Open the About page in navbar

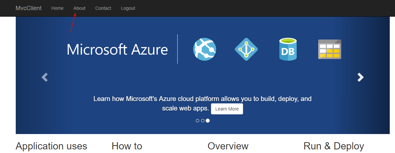(79, 8)
